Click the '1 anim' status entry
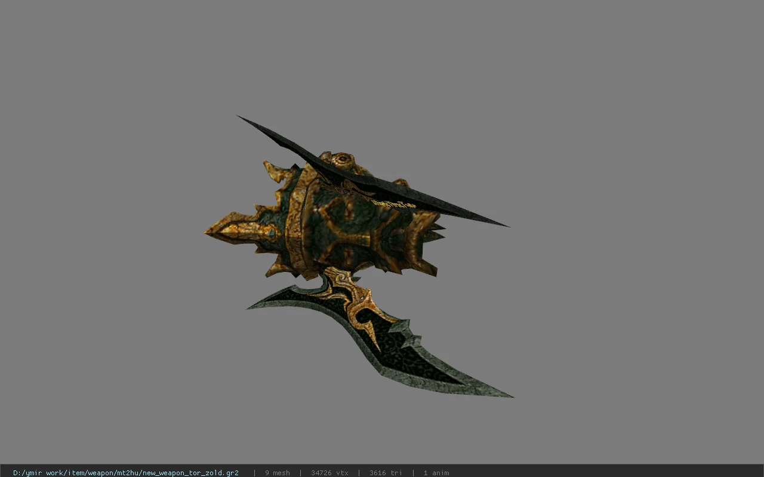Screen dimensions: 764x477 click(x=436, y=473)
